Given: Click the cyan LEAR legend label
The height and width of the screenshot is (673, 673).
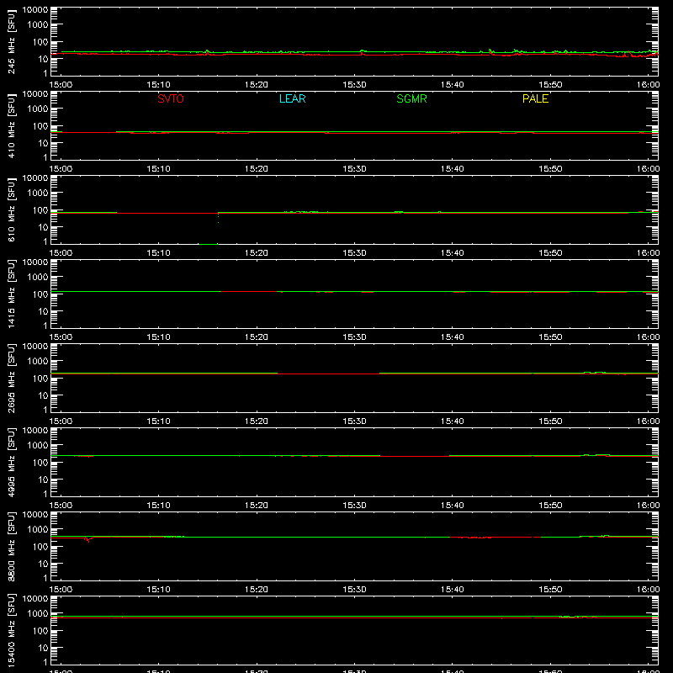Looking at the screenshot, I should [292, 98].
